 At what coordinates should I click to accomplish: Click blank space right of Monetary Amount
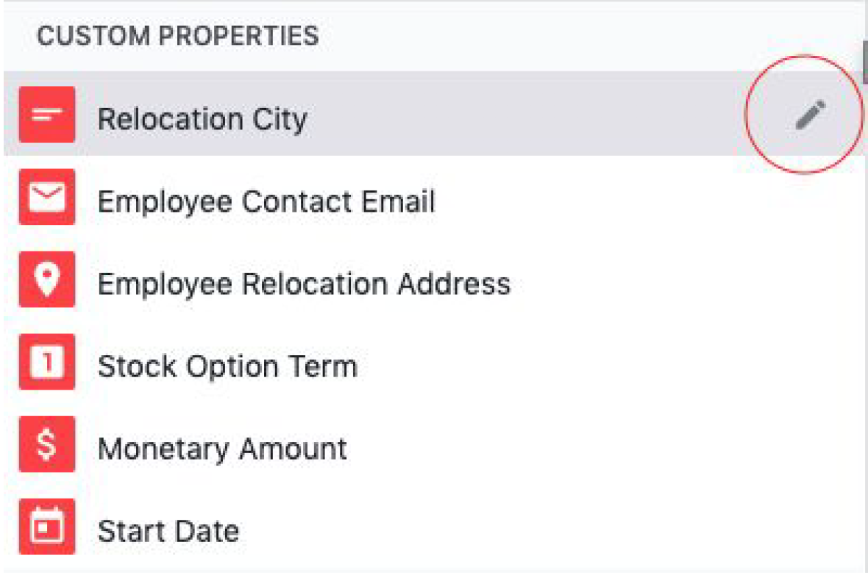click(x=603, y=449)
